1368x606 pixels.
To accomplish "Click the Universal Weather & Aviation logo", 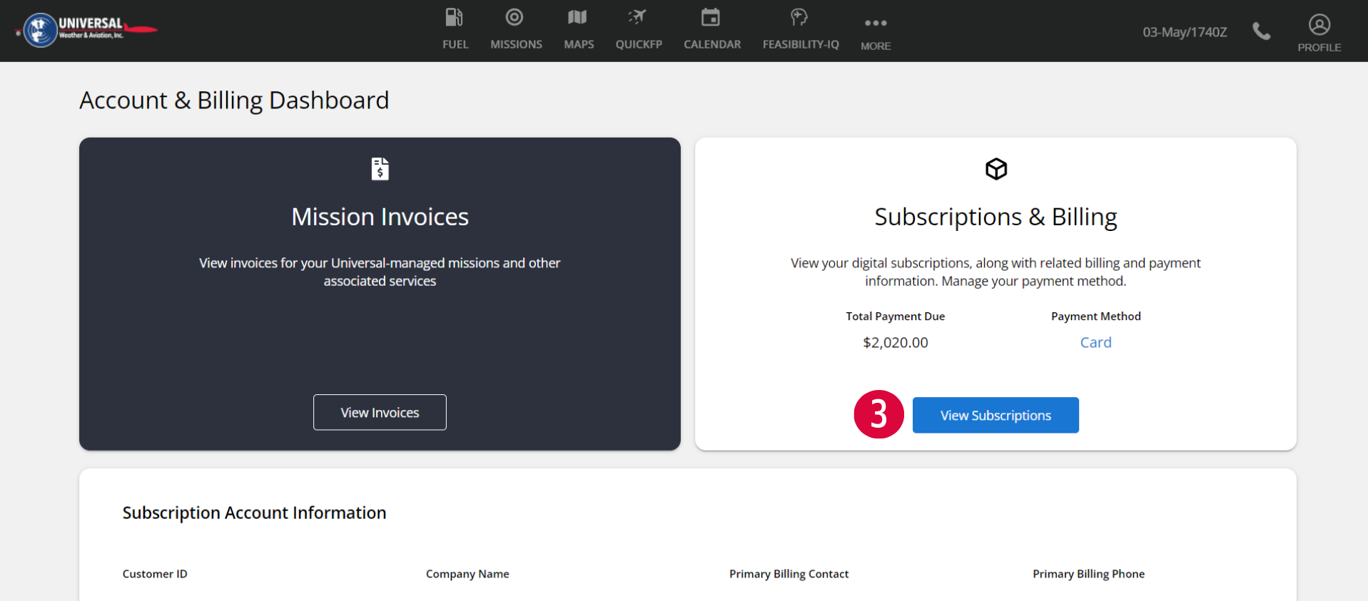I will (x=86, y=30).
